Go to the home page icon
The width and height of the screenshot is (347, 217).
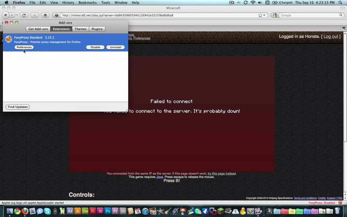click(x=45, y=15)
